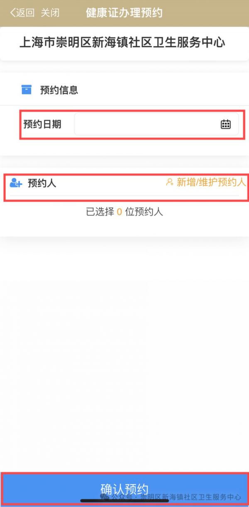Click the 健康证办理预约 page title
The width and height of the screenshot is (249, 507).
pos(124,13)
